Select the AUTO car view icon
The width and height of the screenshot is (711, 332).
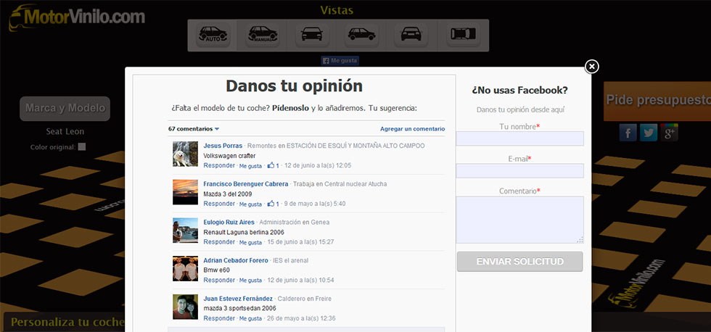coord(213,35)
